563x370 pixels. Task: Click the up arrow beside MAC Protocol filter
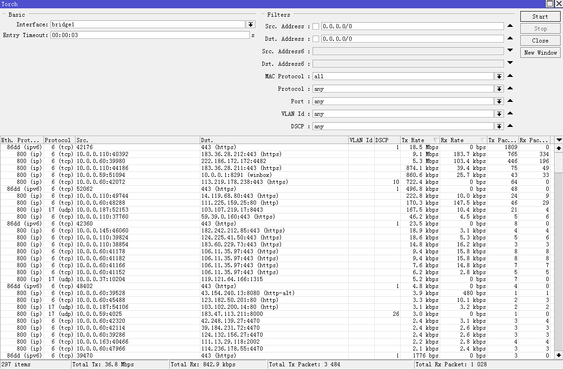click(510, 75)
